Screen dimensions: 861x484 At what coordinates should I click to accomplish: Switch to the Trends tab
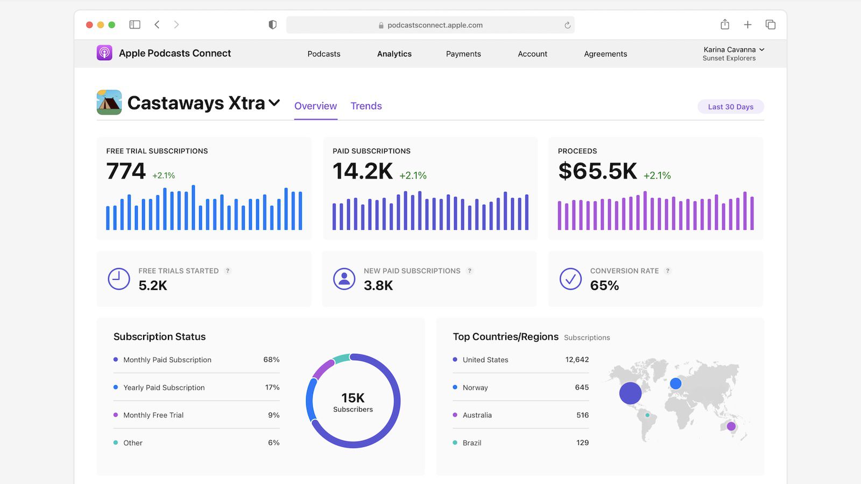coord(366,106)
